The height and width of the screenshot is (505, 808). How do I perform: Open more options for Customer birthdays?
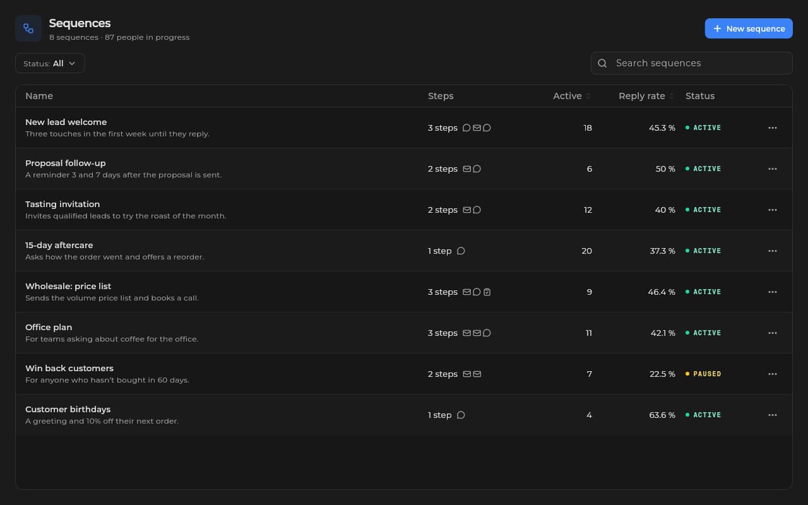coord(772,415)
